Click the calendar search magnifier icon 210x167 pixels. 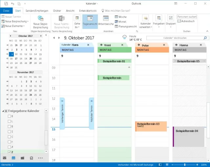pos(205,38)
